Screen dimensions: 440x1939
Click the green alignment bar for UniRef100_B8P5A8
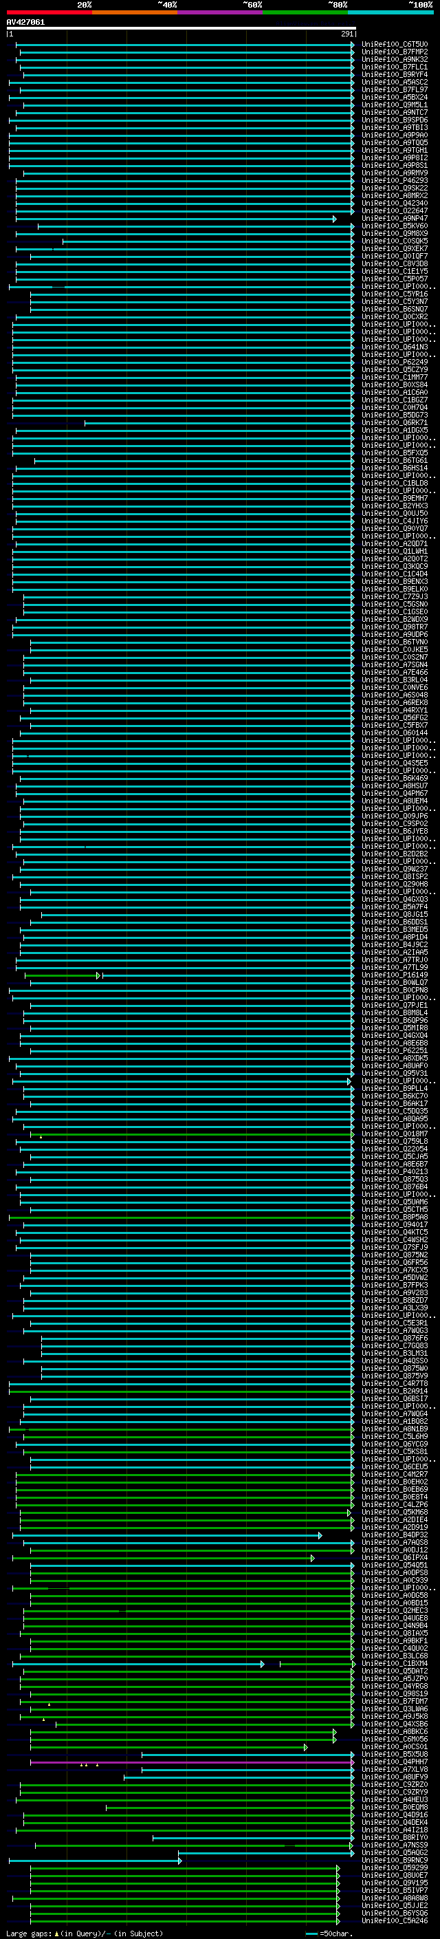pos(181,1217)
